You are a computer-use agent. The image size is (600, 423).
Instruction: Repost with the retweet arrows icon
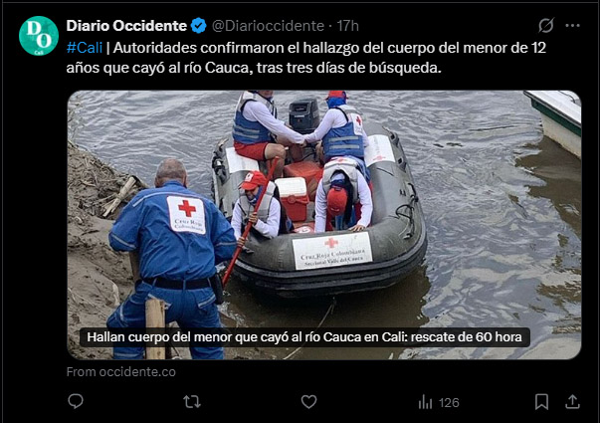(x=192, y=402)
